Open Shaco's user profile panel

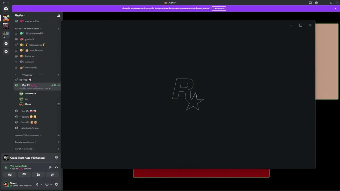(x=18, y=184)
